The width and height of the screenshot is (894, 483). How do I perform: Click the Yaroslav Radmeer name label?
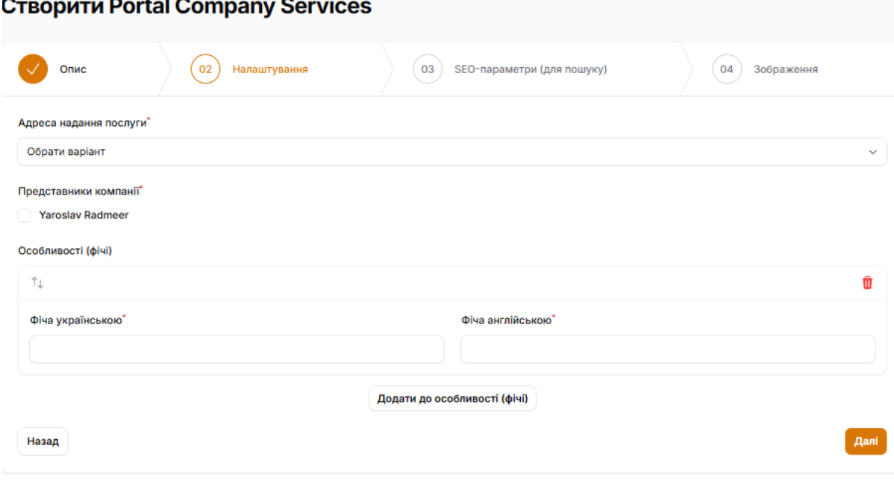pyautogui.click(x=84, y=215)
